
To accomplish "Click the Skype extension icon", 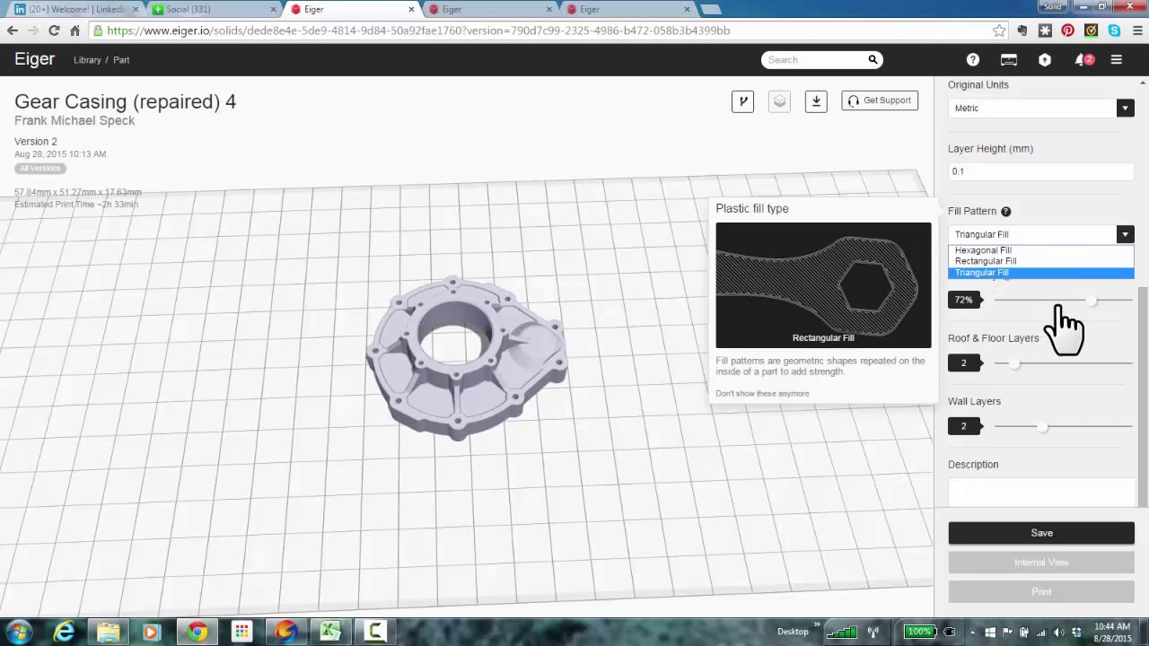I will pos(1114,31).
